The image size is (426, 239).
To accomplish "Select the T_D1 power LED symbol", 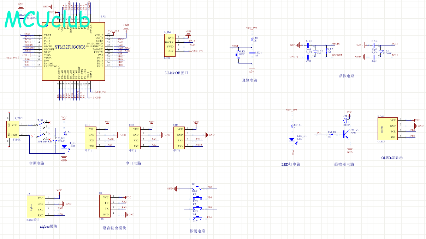I will [x=64, y=146].
